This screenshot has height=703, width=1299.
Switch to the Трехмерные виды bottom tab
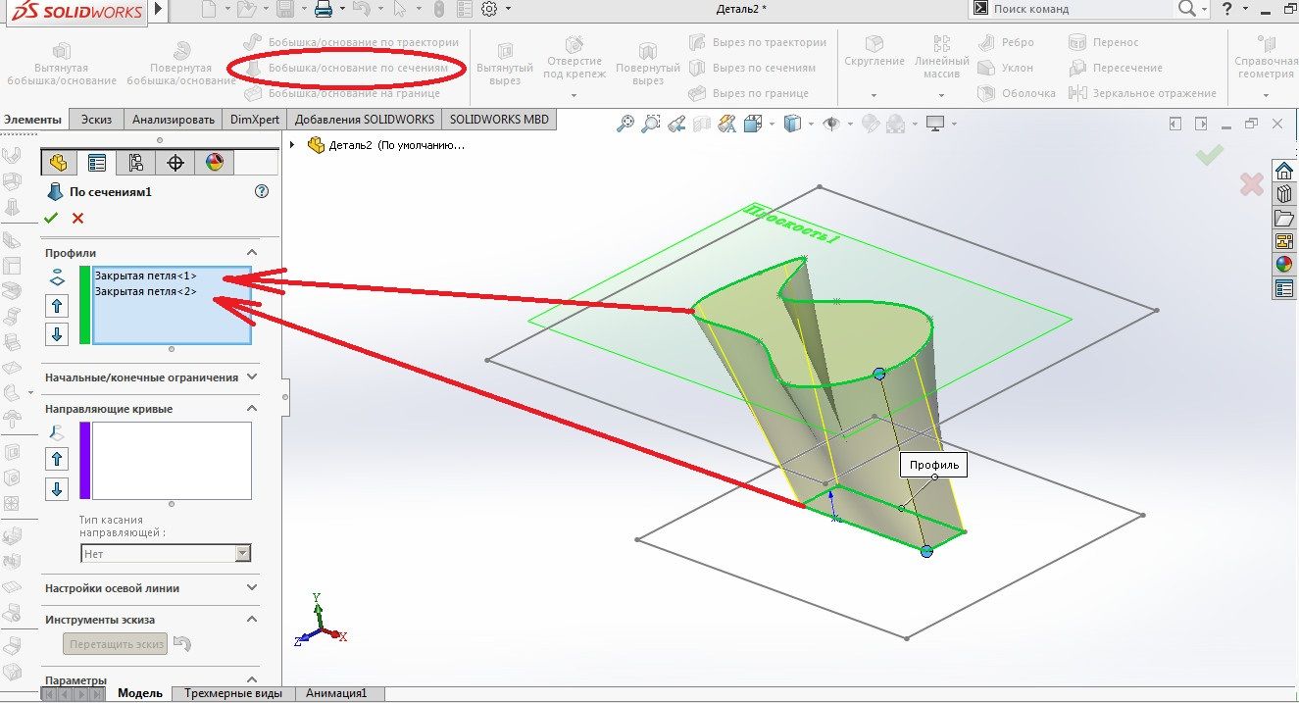pyautogui.click(x=232, y=693)
